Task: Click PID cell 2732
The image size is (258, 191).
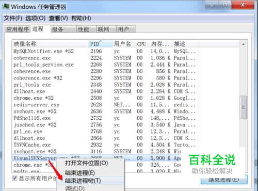Action: pos(96,118)
